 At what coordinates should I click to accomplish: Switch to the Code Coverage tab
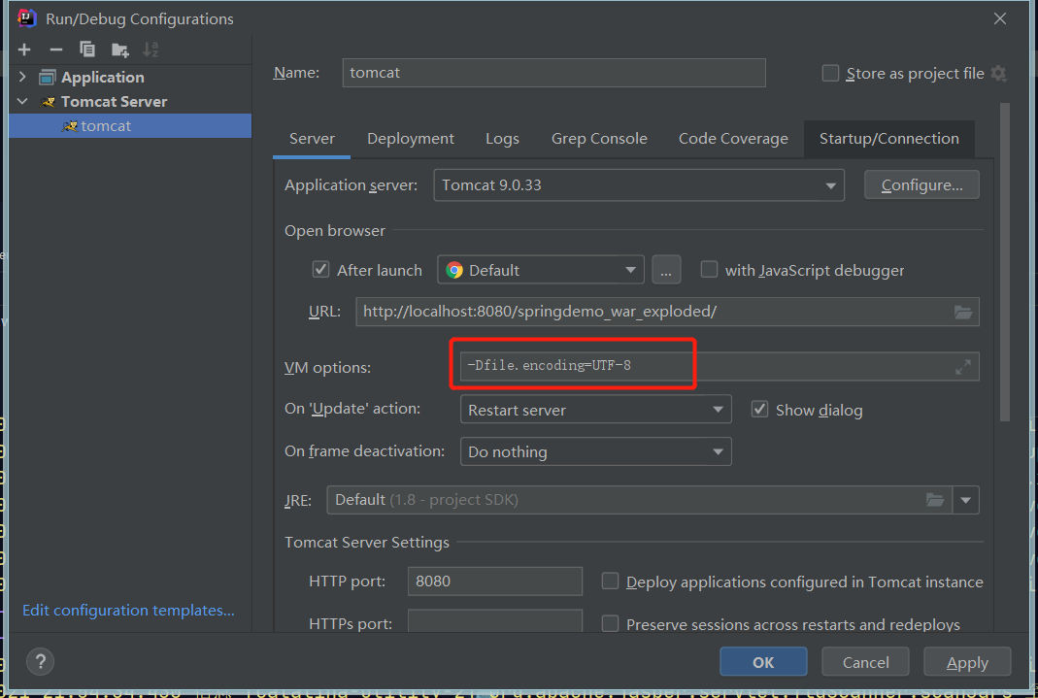tap(733, 139)
